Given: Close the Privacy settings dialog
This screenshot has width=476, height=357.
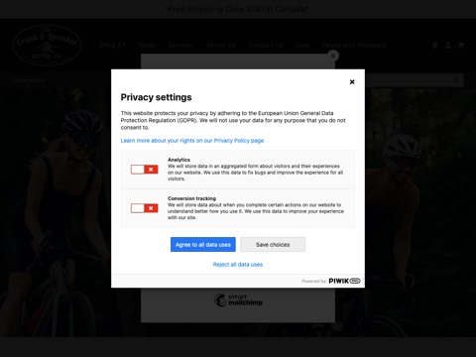Looking at the screenshot, I should click(352, 81).
